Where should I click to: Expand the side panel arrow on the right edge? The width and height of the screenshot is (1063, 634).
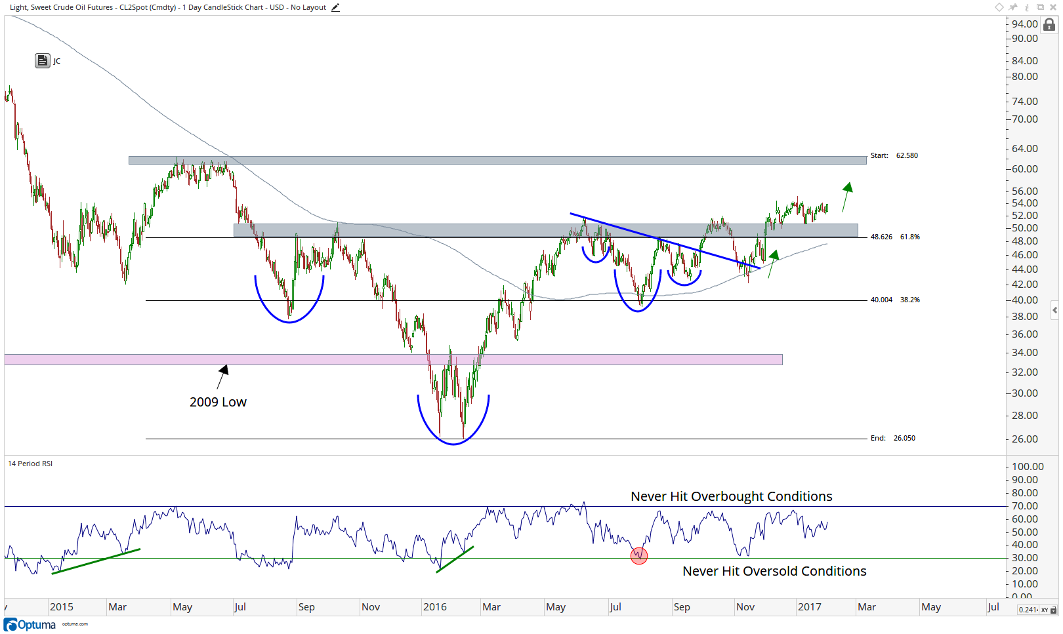1054,310
